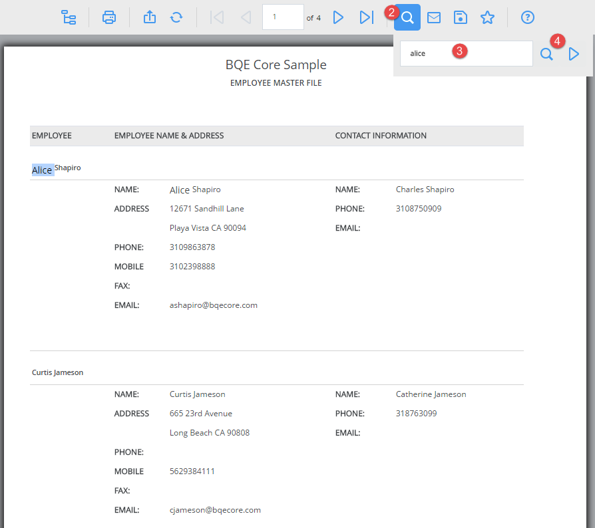
Task: Refresh the report with the reload icon
Action: [x=176, y=17]
